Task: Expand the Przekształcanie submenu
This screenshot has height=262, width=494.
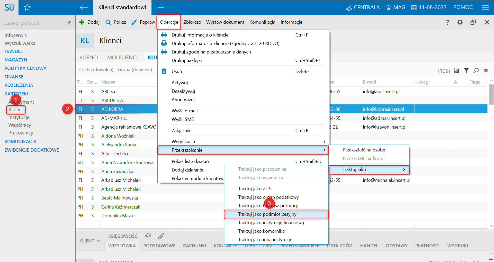Action: tap(243, 150)
